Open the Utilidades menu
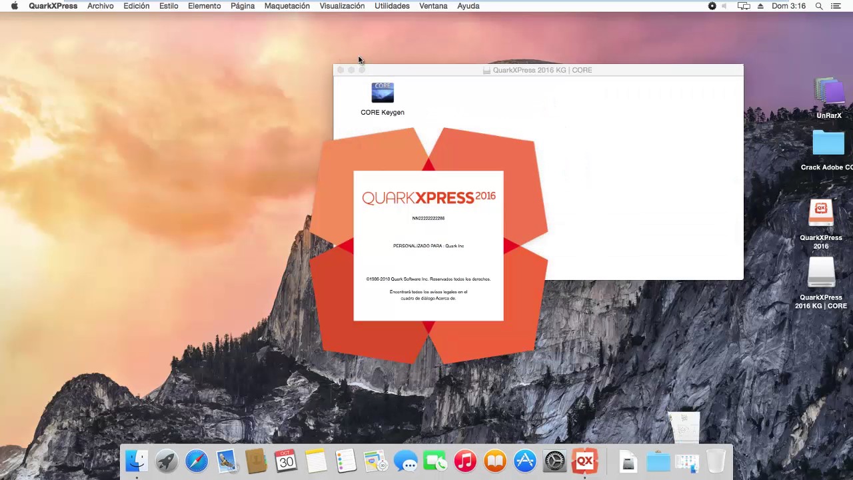853x480 pixels. pos(392,6)
